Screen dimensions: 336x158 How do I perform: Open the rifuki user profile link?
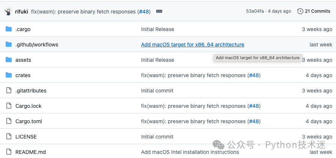[x=21, y=12]
